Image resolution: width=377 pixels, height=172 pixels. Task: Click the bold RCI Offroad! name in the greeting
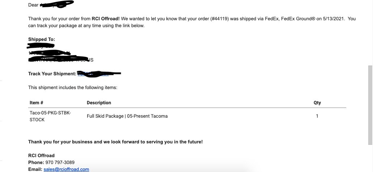[x=106, y=19]
